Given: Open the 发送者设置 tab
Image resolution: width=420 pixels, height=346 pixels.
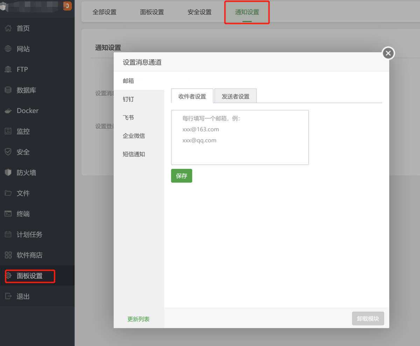Looking at the screenshot, I should coord(236,96).
